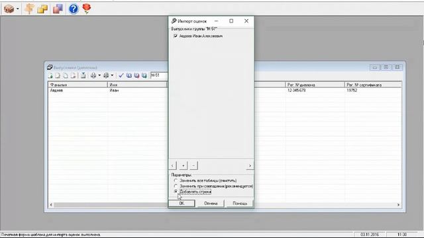The height and width of the screenshot is (238, 424).
Task: Click the Отмена button in import dialog
Action: point(211,204)
